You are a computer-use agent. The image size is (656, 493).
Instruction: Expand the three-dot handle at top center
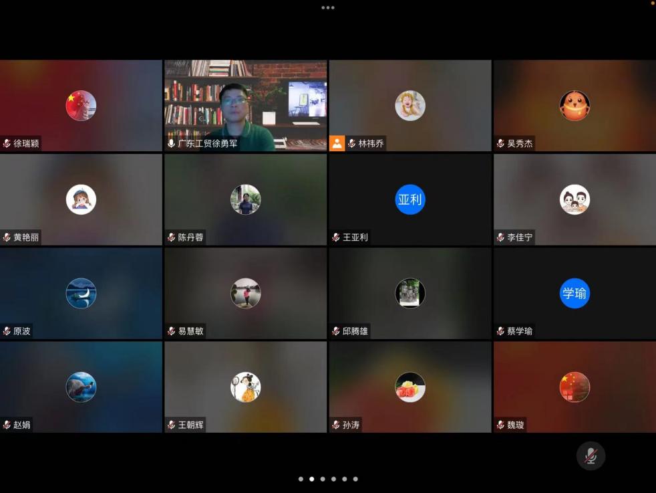[327, 8]
